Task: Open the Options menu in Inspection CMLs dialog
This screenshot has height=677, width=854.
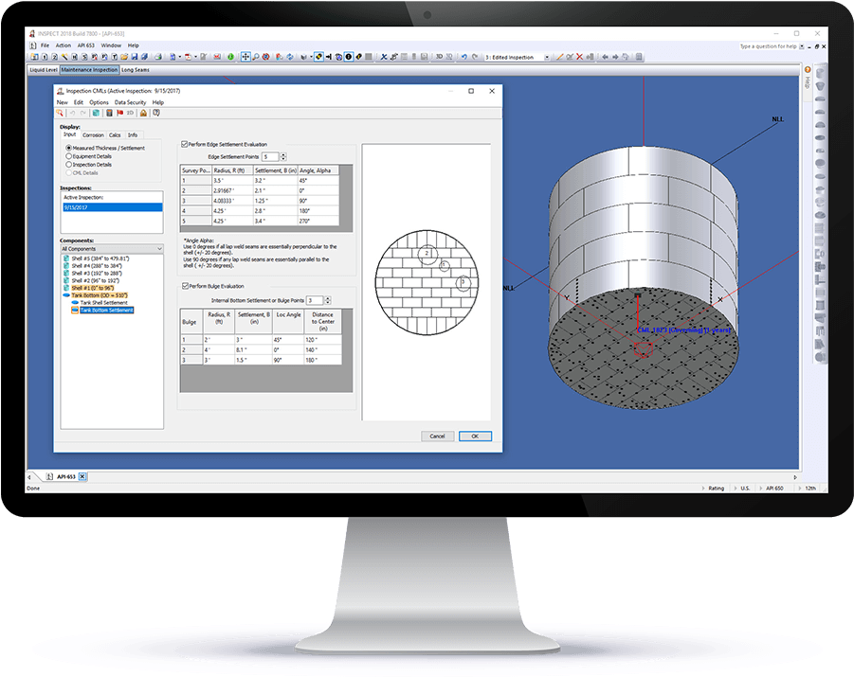Action: (99, 102)
